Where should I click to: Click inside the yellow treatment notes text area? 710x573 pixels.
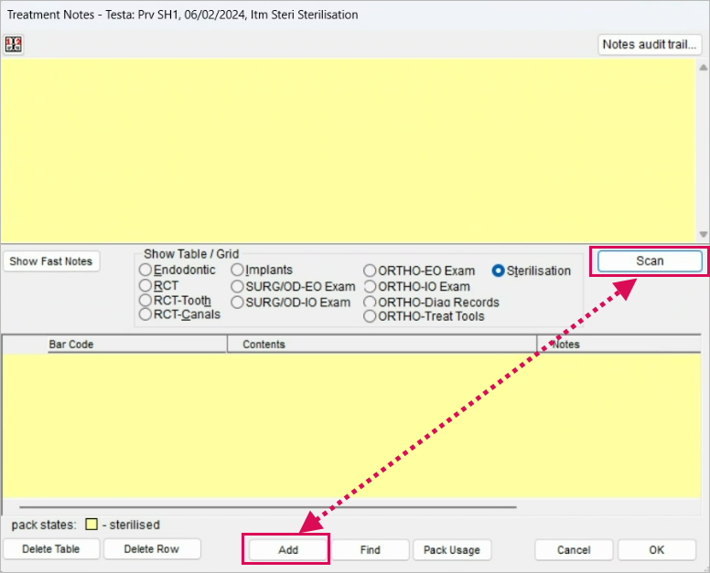click(x=348, y=150)
